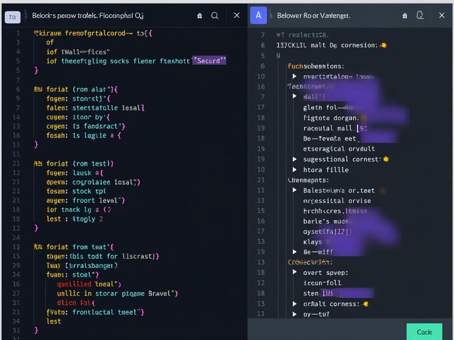
Task: Expand the "overt spvep" tree node
Action: click(x=295, y=272)
